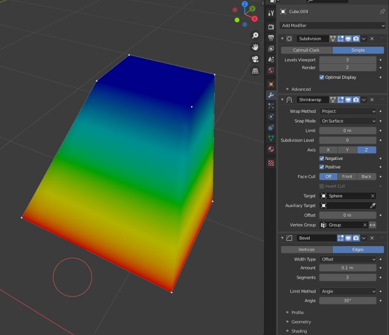Clear the Sphere target in Shrinkwrap
This screenshot has height=335, width=389.
[x=373, y=196]
